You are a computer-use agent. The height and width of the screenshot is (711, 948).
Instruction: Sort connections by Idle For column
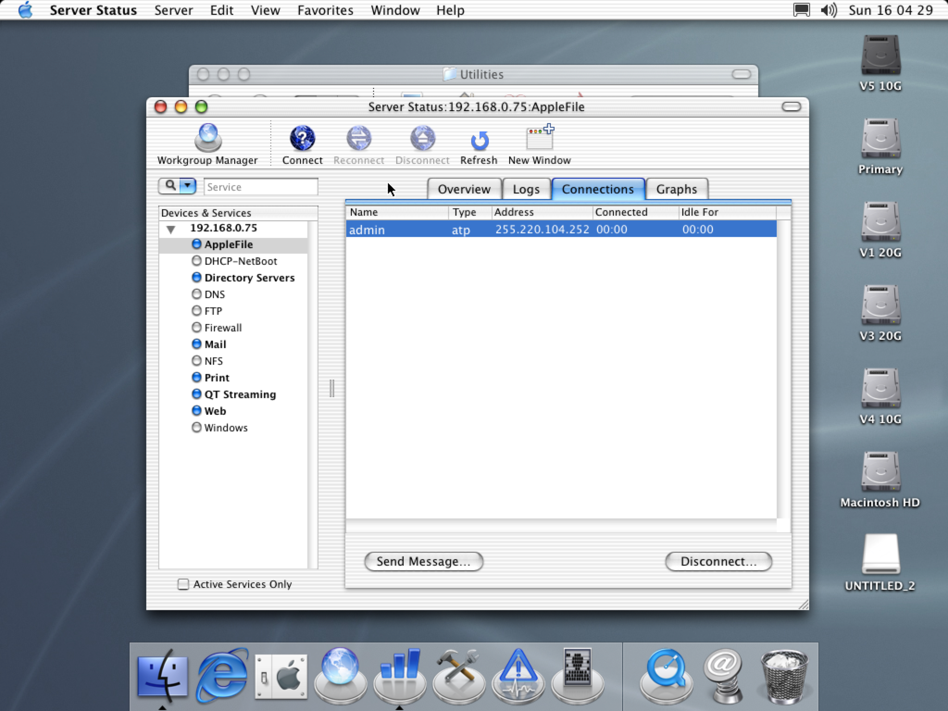click(x=727, y=212)
